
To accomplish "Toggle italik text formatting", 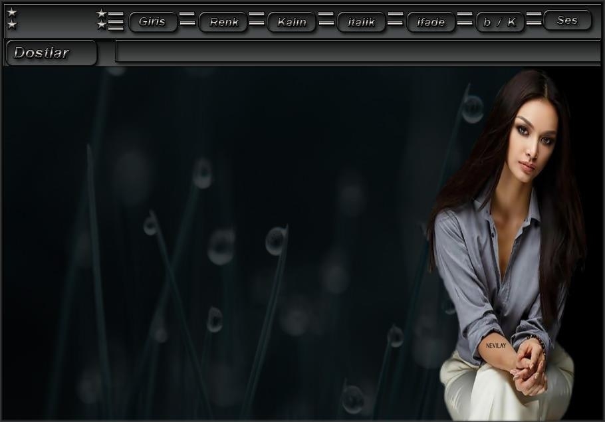I will [x=361, y=22].
